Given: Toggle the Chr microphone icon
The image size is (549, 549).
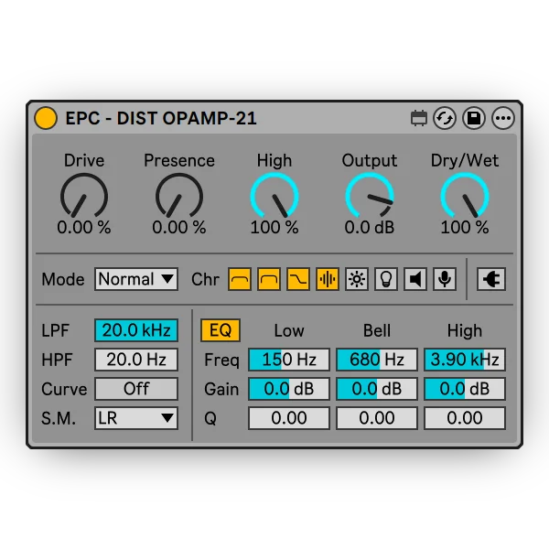Looking at the screenshot, I should coord(445,279).
